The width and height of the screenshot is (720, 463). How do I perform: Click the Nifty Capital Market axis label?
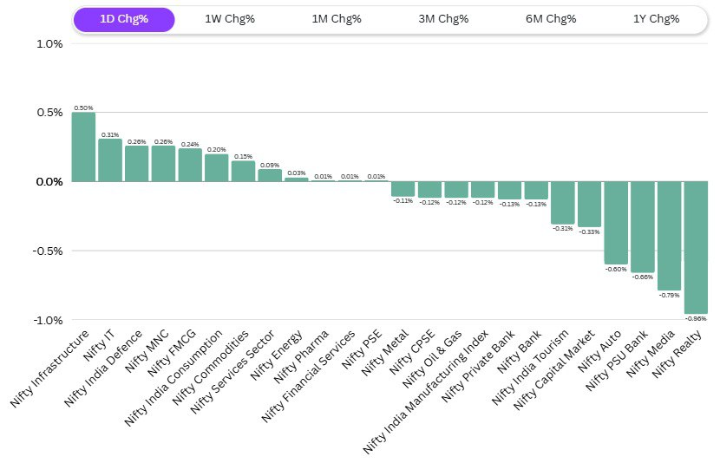point(554,369)
